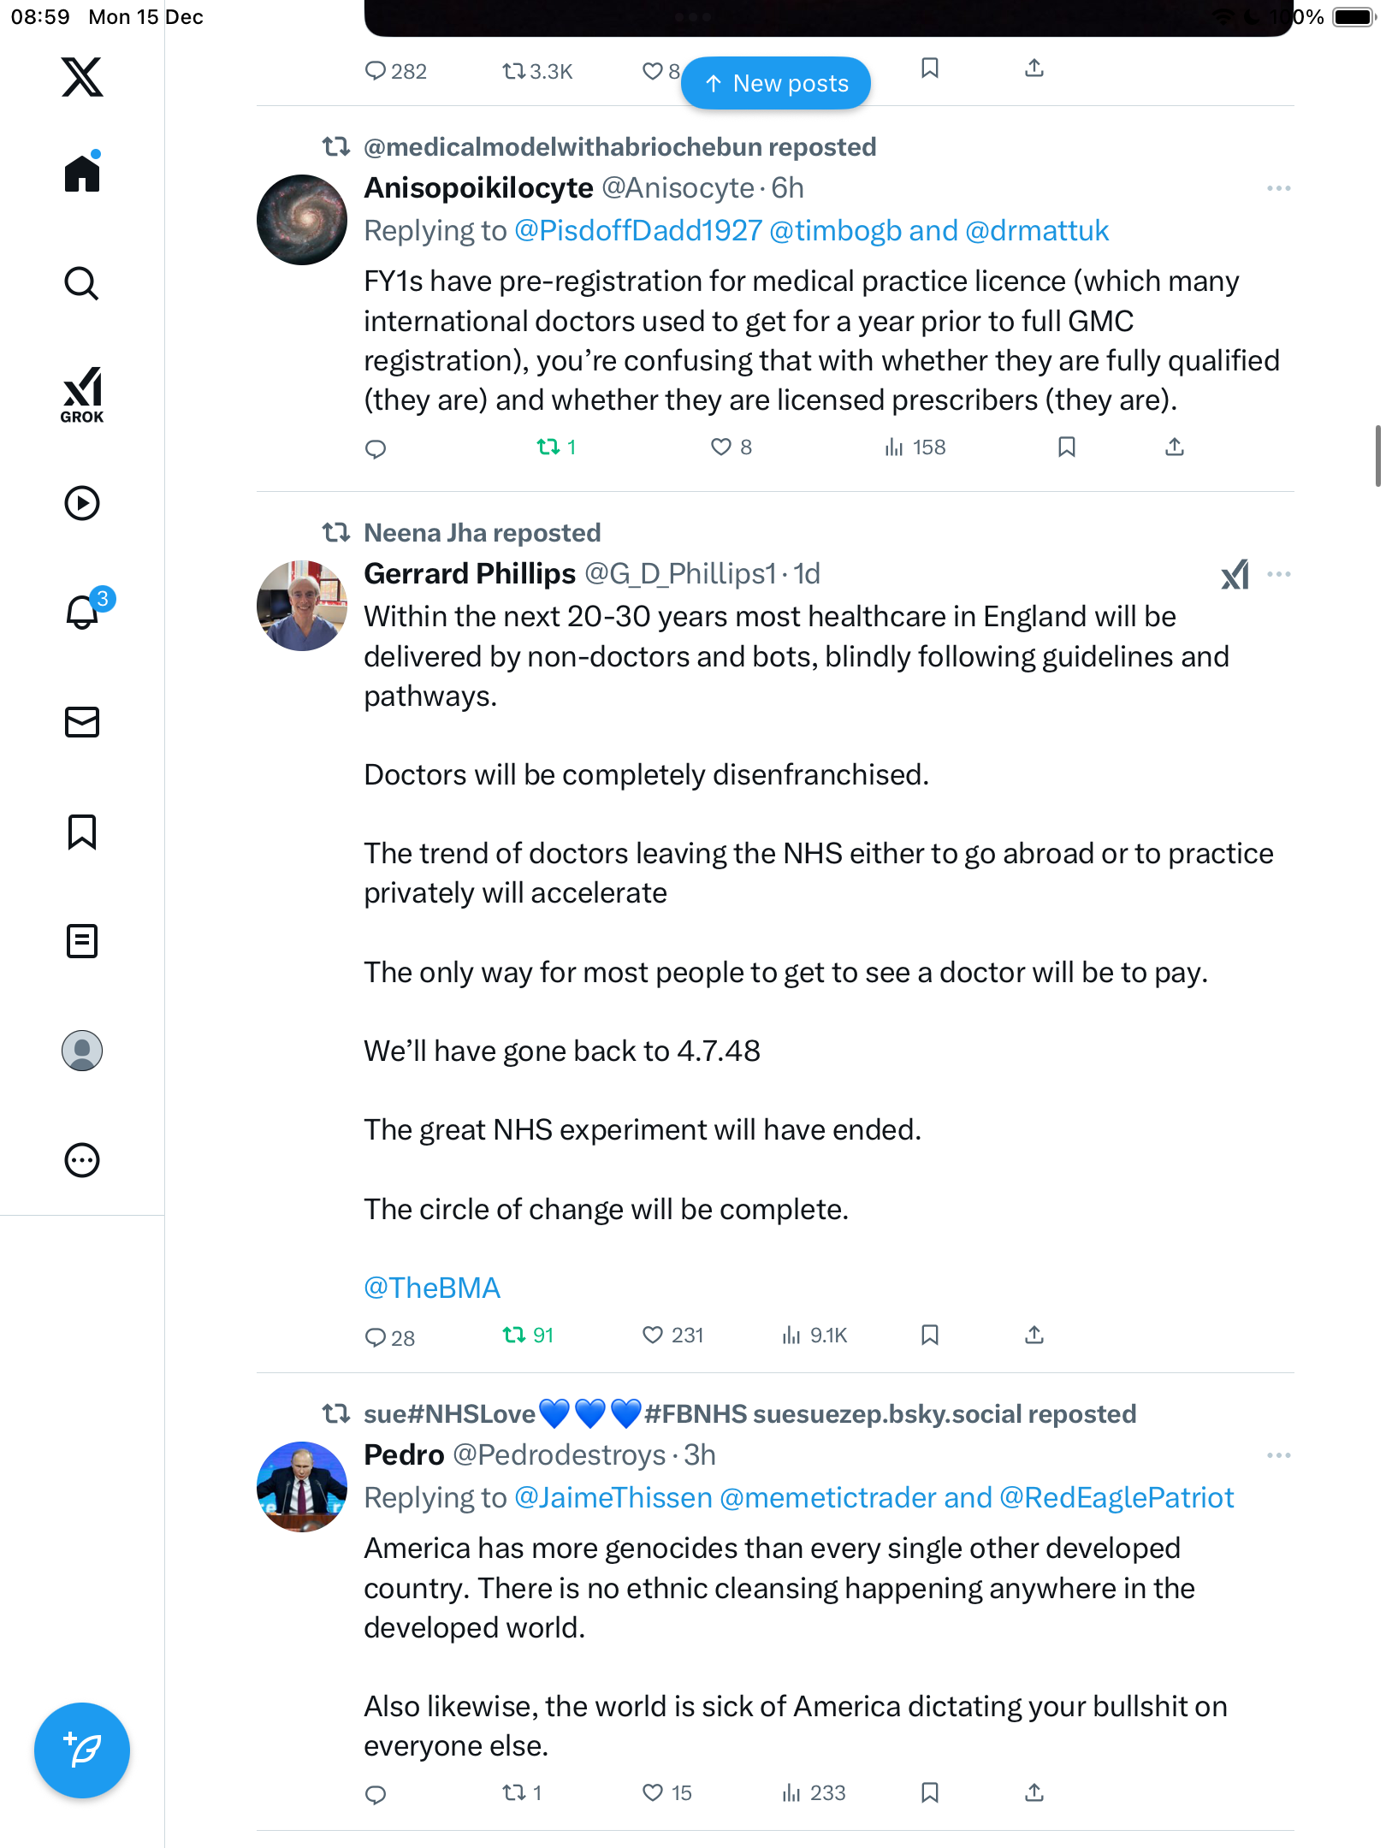Open Grok from the sidebar
The height and width of the screenshot is (1848, 1386).
pos(82,394)
